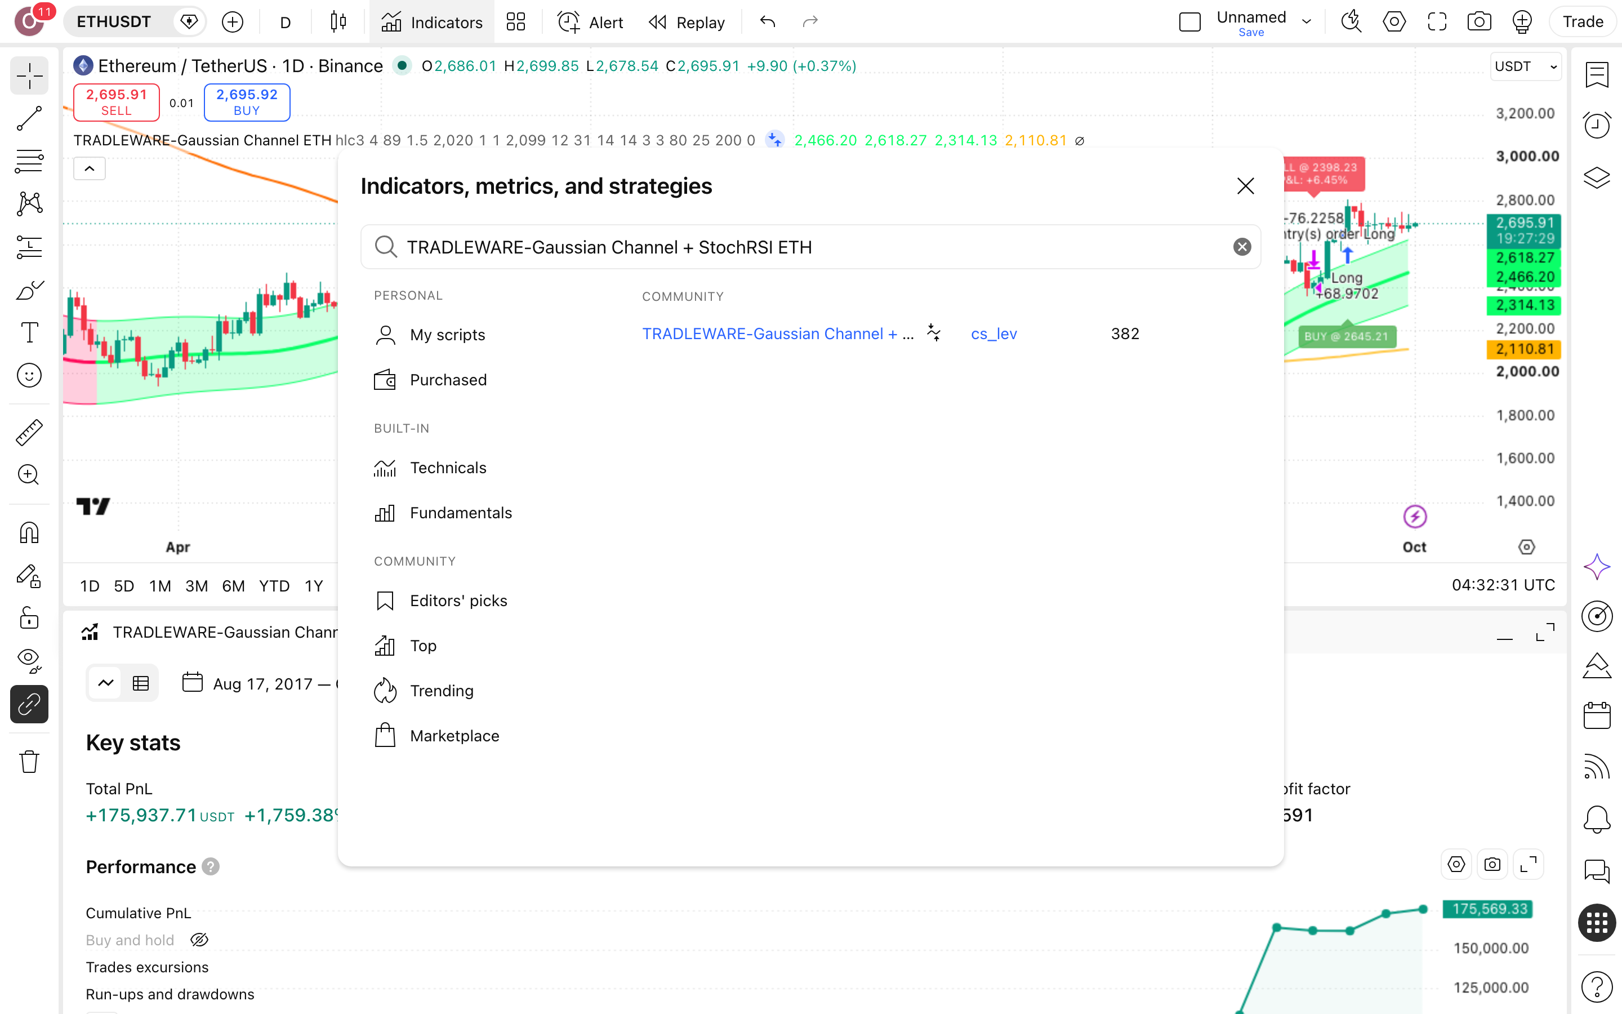Collapse the indicator legend chevron

pyautogui.click(x=89, y=168)
